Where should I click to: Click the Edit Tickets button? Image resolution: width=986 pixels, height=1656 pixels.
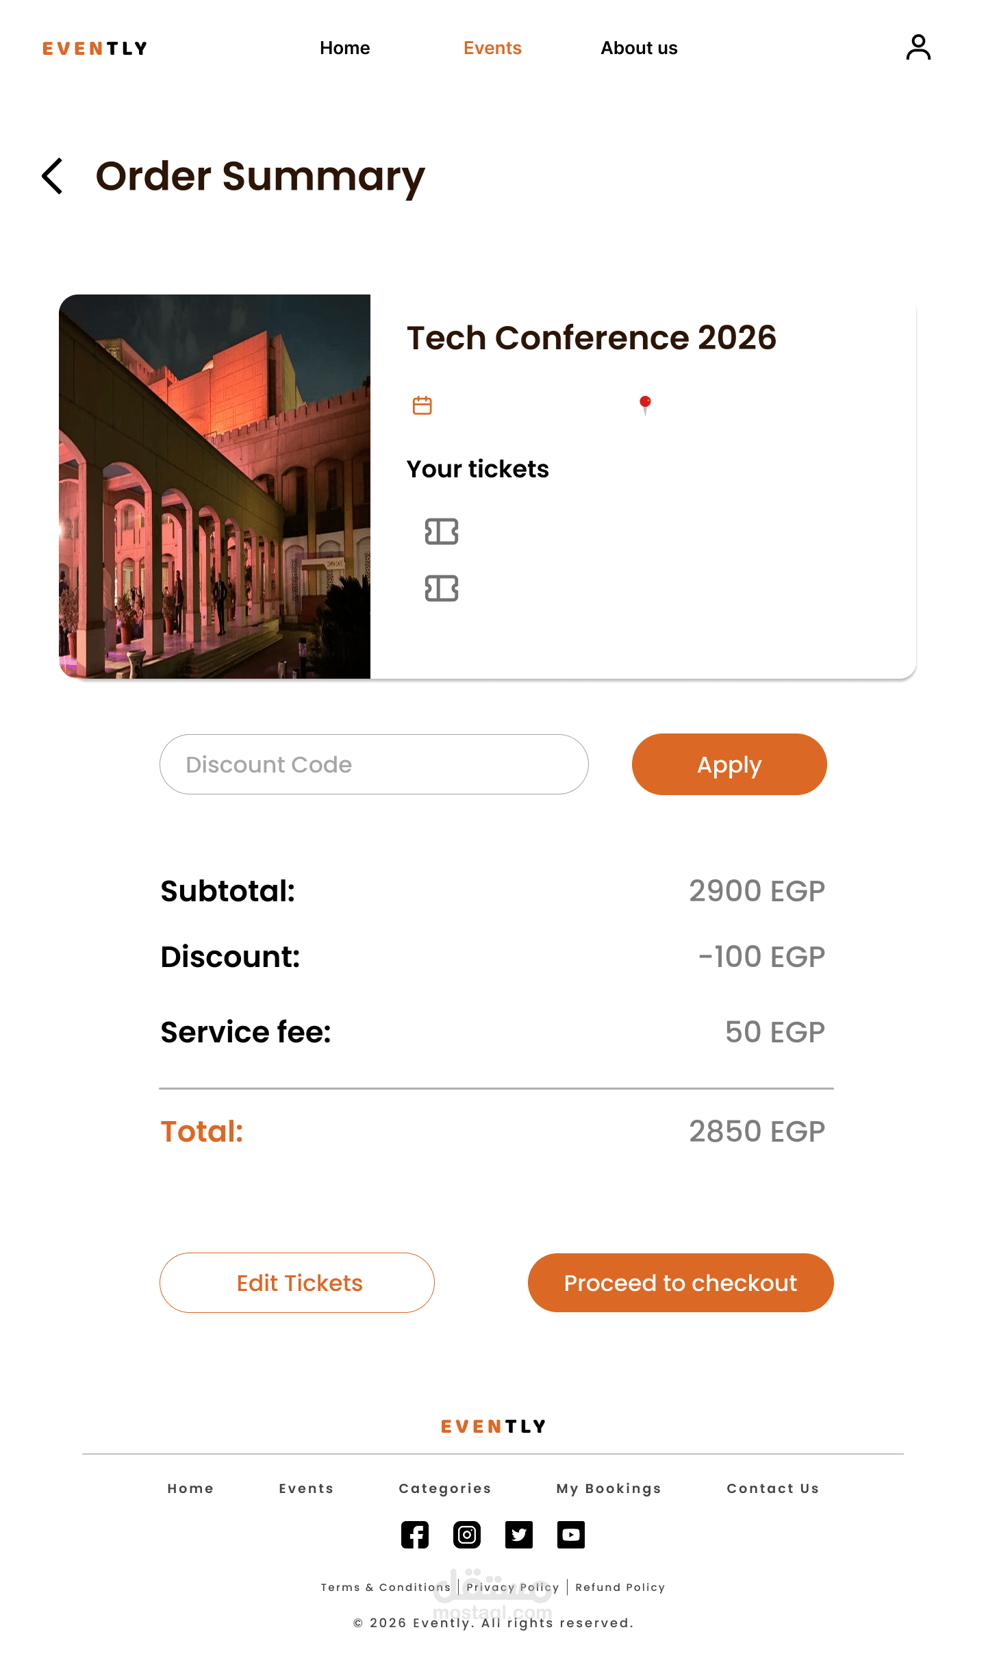297,1283
